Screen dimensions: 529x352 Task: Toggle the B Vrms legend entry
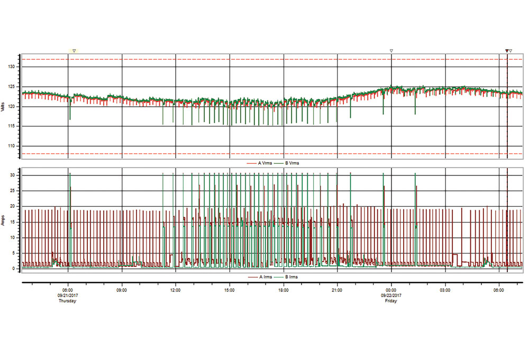[291, 163]
